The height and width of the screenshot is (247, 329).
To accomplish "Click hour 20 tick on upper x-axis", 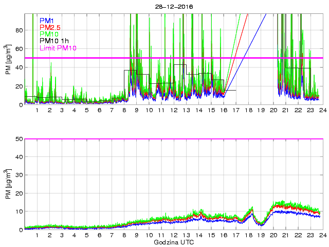I will coord(273,110).
